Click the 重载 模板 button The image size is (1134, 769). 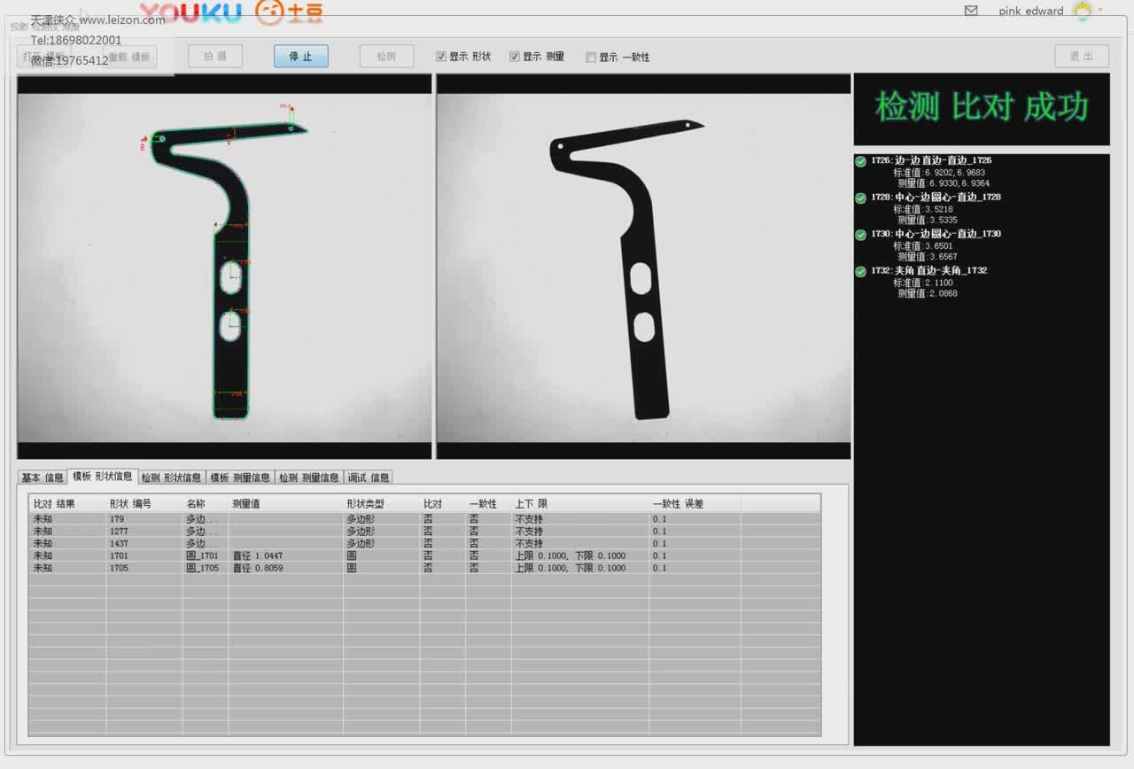tap(130, 57)
